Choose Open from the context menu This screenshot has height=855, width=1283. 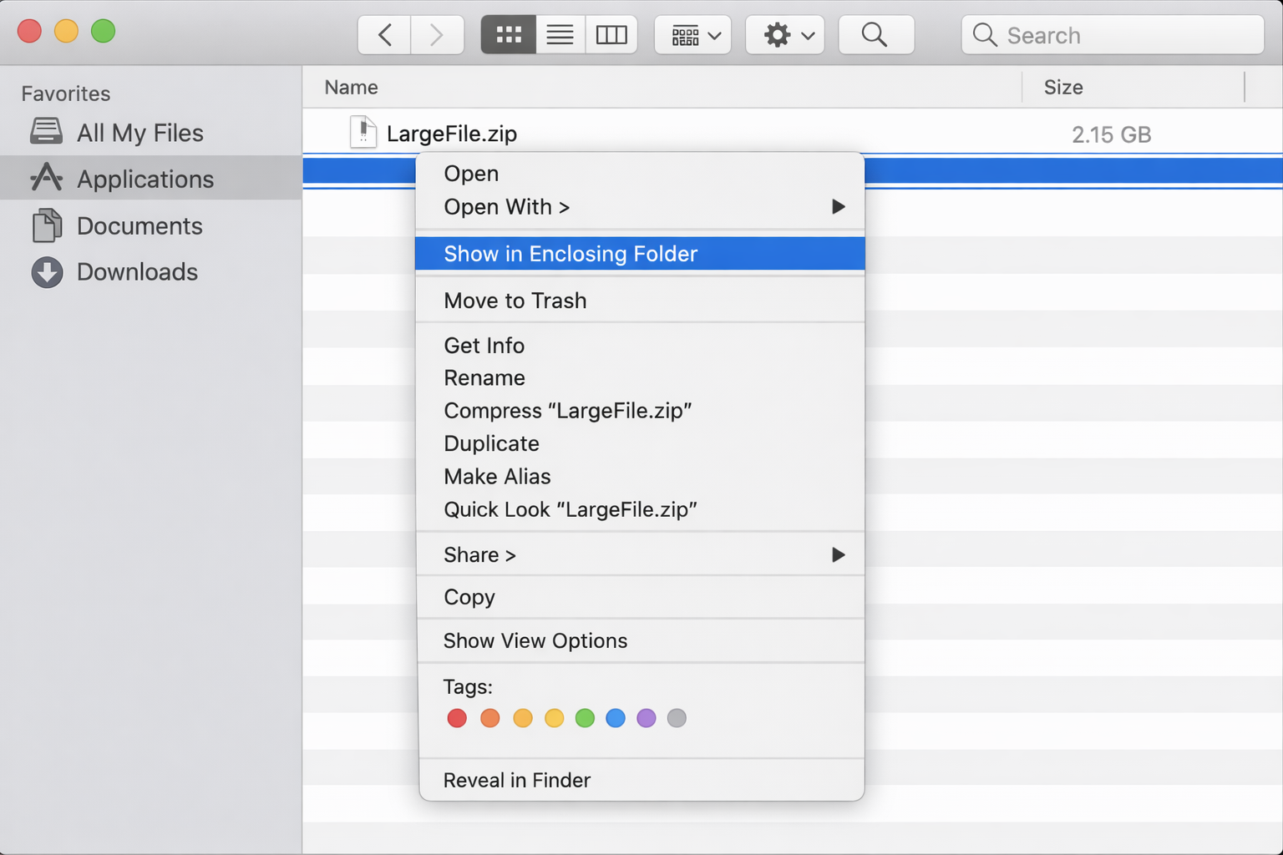[x=640, y=174]
